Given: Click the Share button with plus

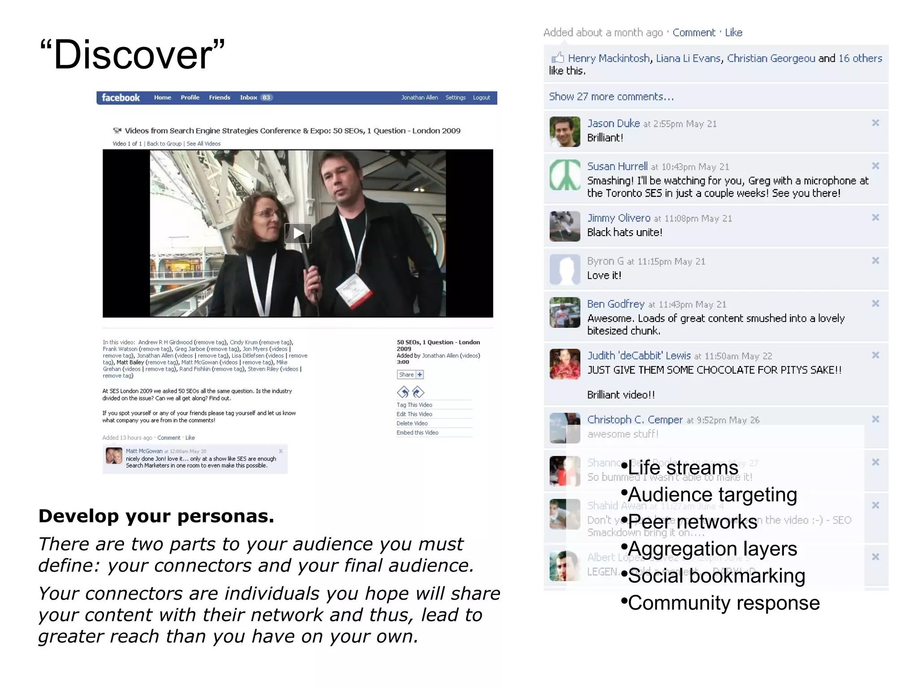Looking at the screenshot, I should [x=410, y=374].
